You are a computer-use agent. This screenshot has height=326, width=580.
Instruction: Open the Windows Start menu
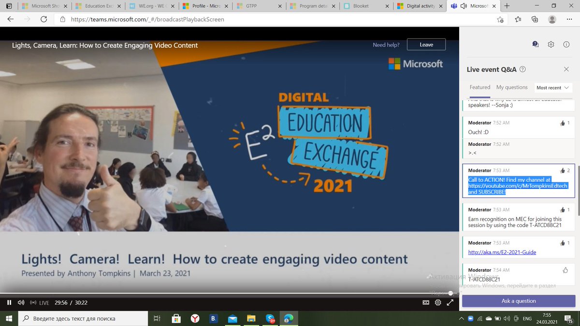coord(9,318)
